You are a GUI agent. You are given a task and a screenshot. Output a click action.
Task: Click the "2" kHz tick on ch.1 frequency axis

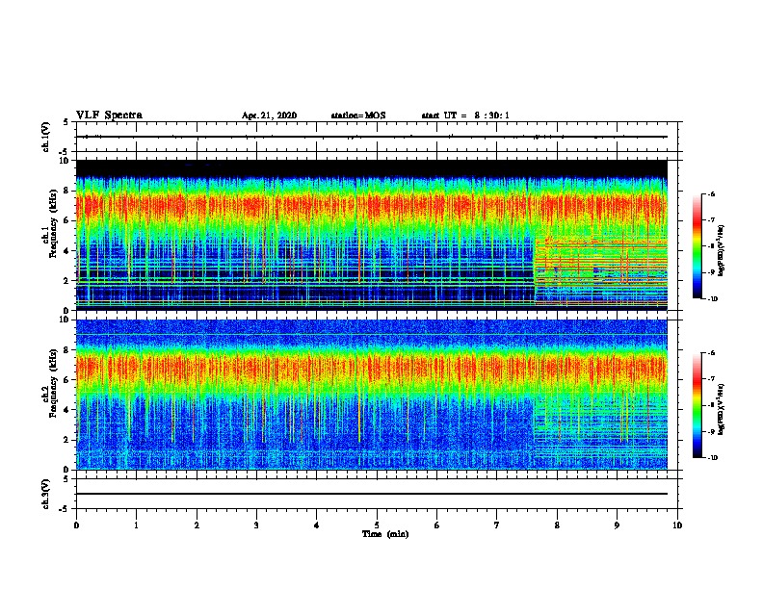point(66,281)
